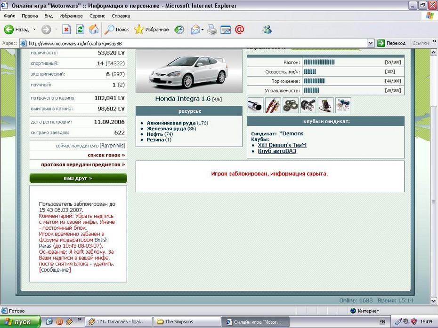
Task: Click the green ваш друг button
Action: pyautogui.click(x=78, y=178)
